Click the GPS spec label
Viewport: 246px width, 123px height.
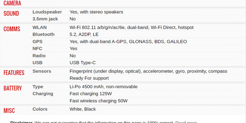point(37,42)
